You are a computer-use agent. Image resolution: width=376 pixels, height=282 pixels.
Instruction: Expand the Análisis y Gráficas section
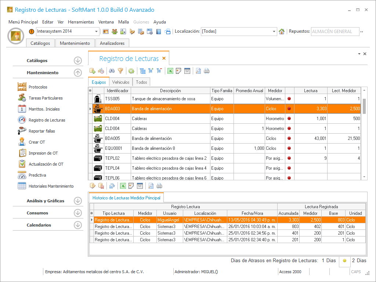coord(77,201)
